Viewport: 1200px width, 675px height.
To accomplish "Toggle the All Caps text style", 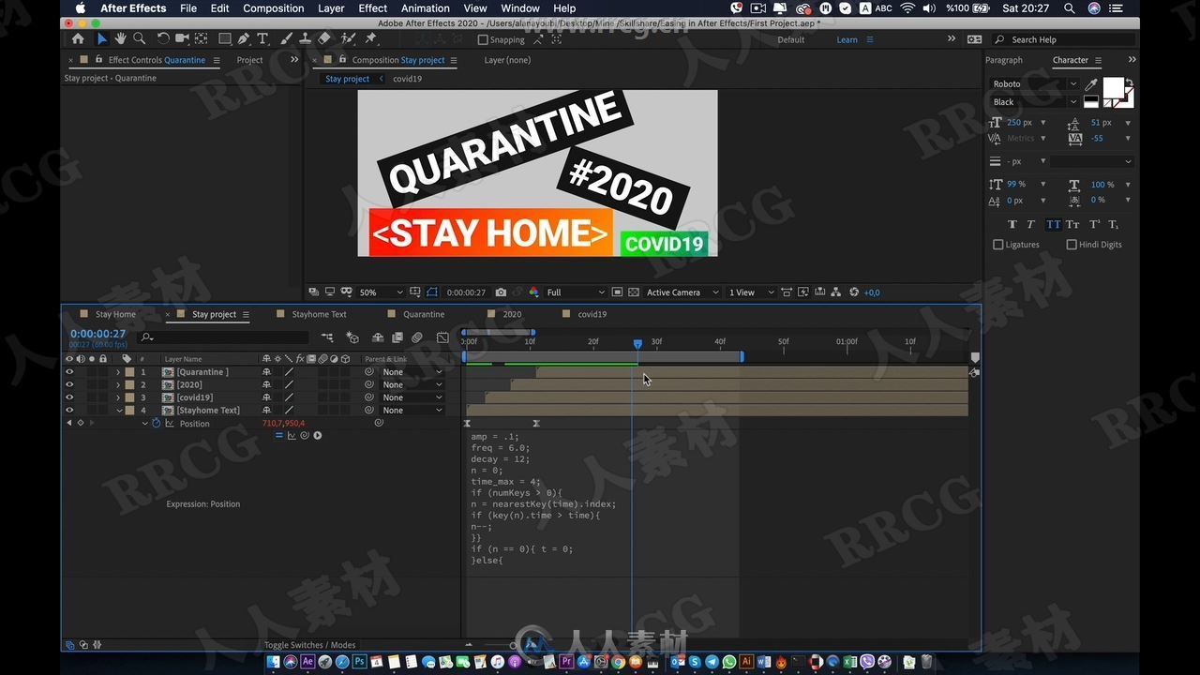I will (1053, 224).
